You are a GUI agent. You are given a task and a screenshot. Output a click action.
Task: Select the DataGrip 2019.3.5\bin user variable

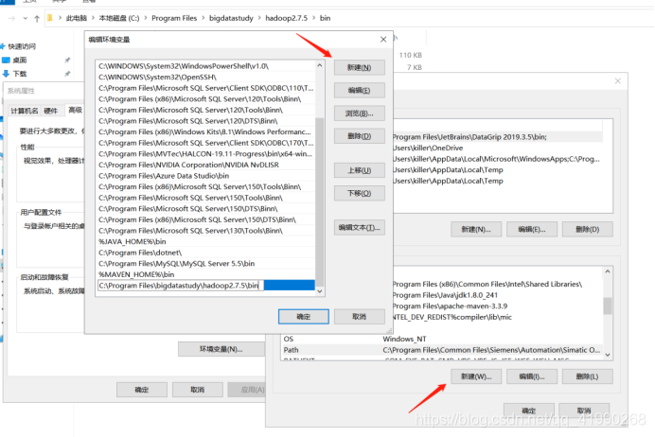coord(497,137)
